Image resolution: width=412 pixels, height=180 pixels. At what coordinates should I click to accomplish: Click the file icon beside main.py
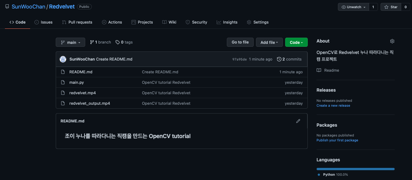tap(63, 82)
